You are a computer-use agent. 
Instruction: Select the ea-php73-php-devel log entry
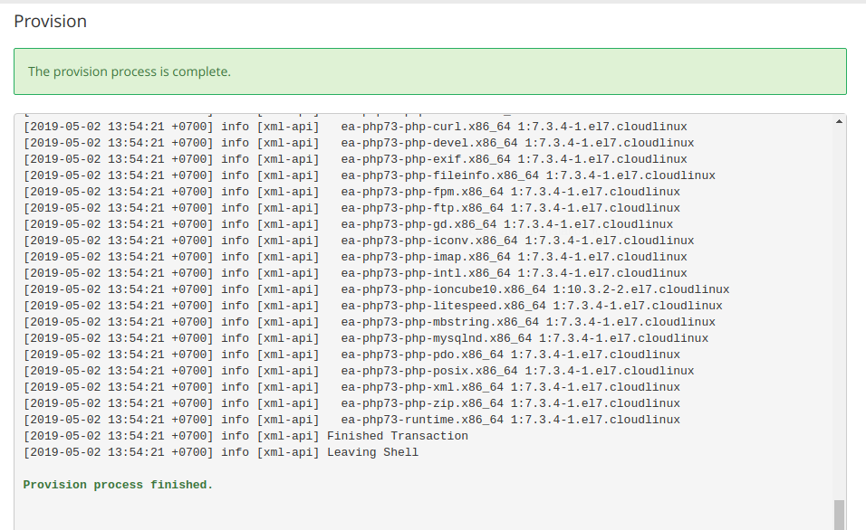[517, 143]
